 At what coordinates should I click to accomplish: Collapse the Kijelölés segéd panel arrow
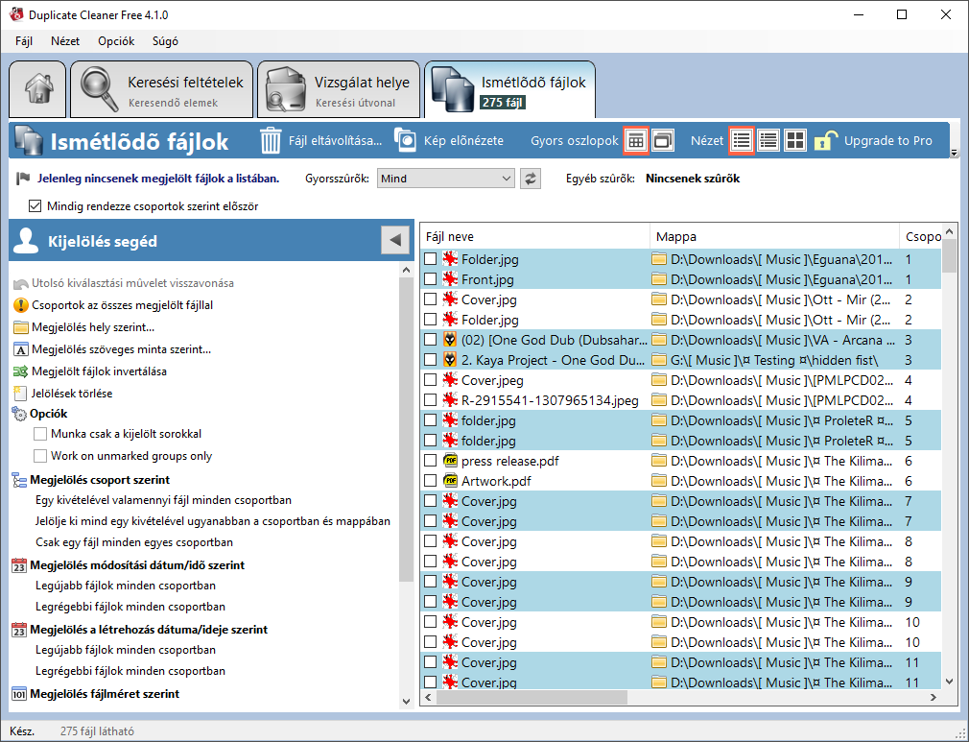394,240
